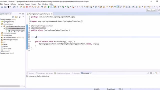160x90 pixels.
Task: Click the Pin Console icon
Action: (148, 73)
